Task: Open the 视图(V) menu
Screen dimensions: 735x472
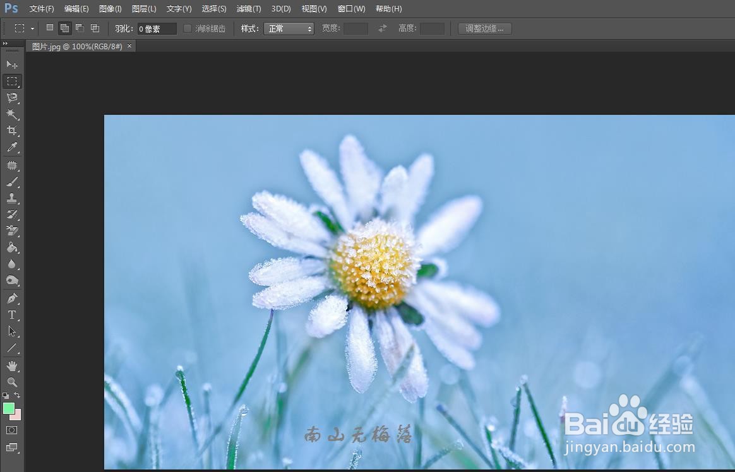Action: click(314, 8)
